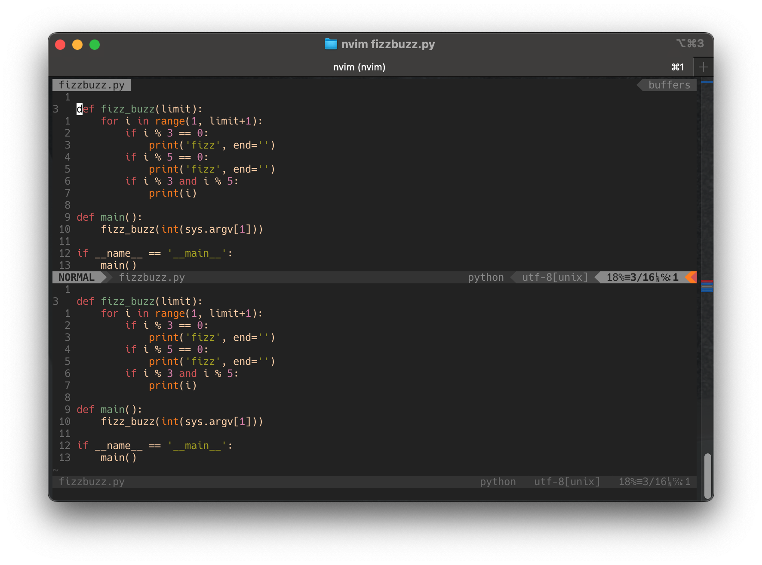Click python indicator in the bottom window statusline

point(498,481)
